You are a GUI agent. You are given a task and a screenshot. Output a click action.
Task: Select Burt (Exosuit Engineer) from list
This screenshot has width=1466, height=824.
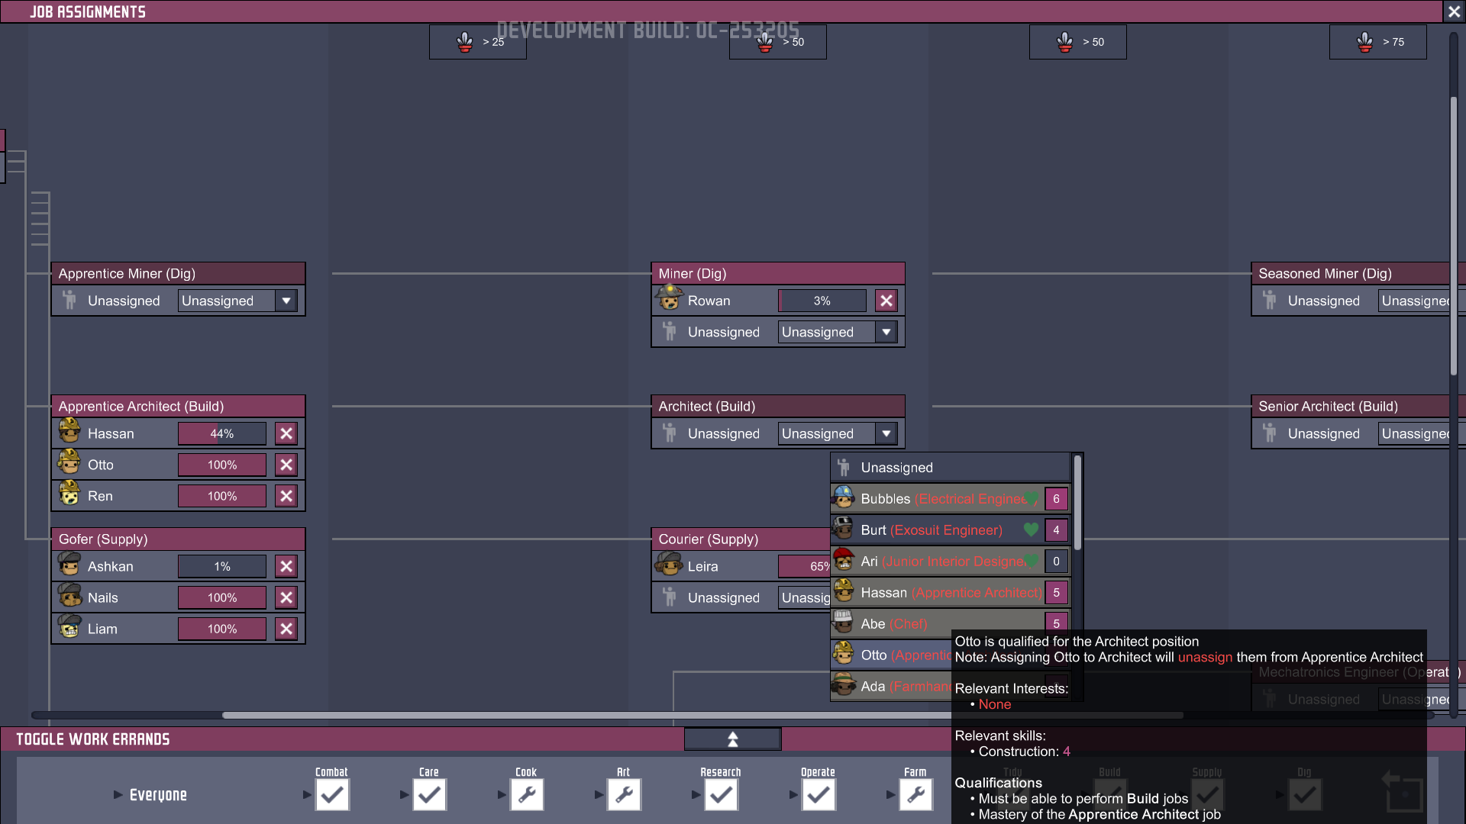(931, 529)
